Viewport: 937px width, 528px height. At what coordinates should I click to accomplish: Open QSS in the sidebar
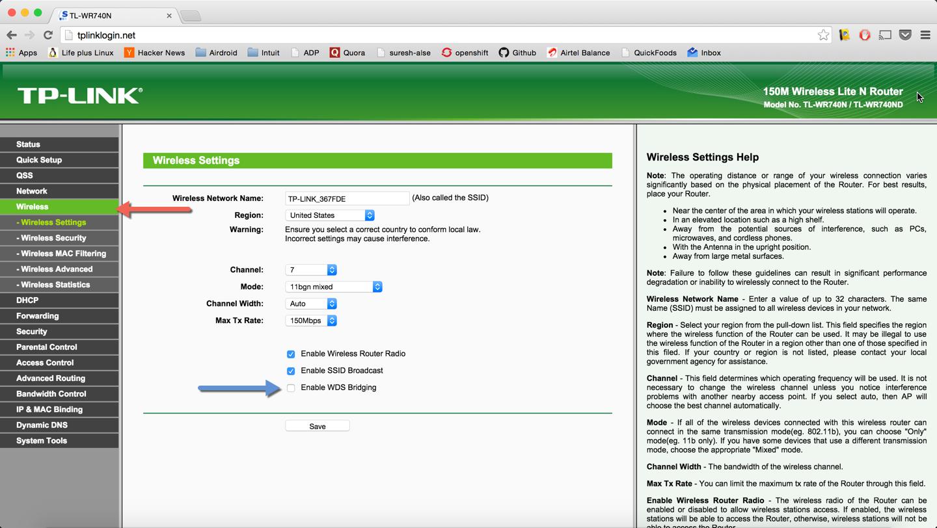[59, 176]
